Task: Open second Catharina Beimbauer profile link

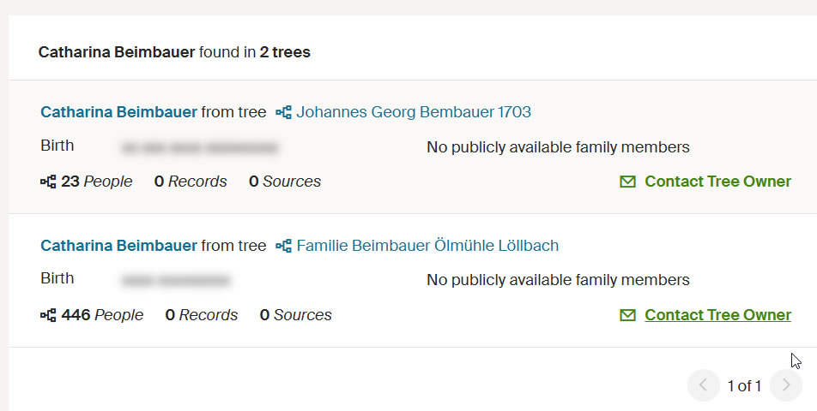Action: click(118, 246)
